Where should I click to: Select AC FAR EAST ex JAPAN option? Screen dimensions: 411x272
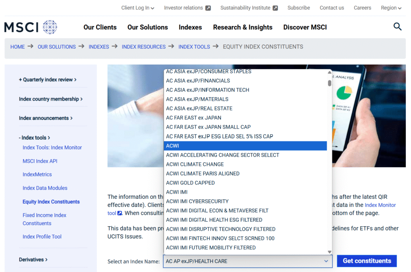pyautogui.click(x=245, y=118)
